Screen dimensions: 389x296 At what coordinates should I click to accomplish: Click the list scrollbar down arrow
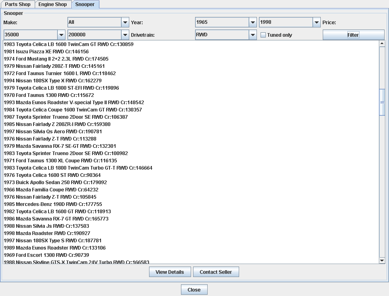(x=382, y=260)
